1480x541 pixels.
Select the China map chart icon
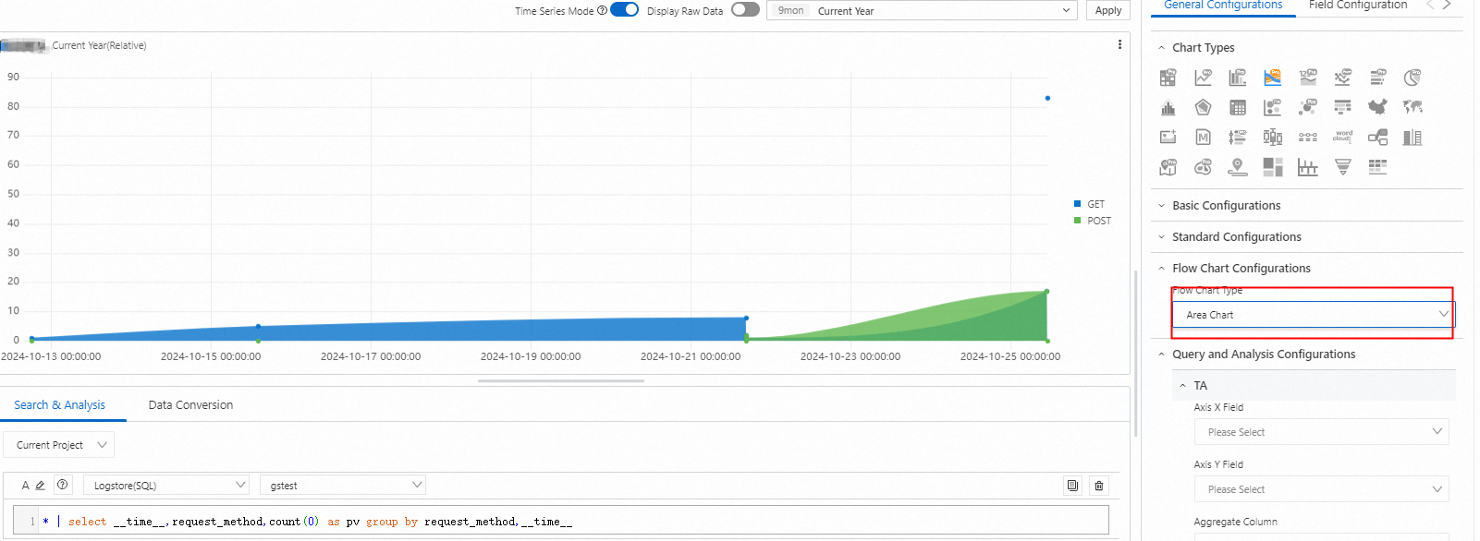tap(1377, 108)
